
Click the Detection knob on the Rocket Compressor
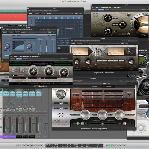click(x=128, y=14)
